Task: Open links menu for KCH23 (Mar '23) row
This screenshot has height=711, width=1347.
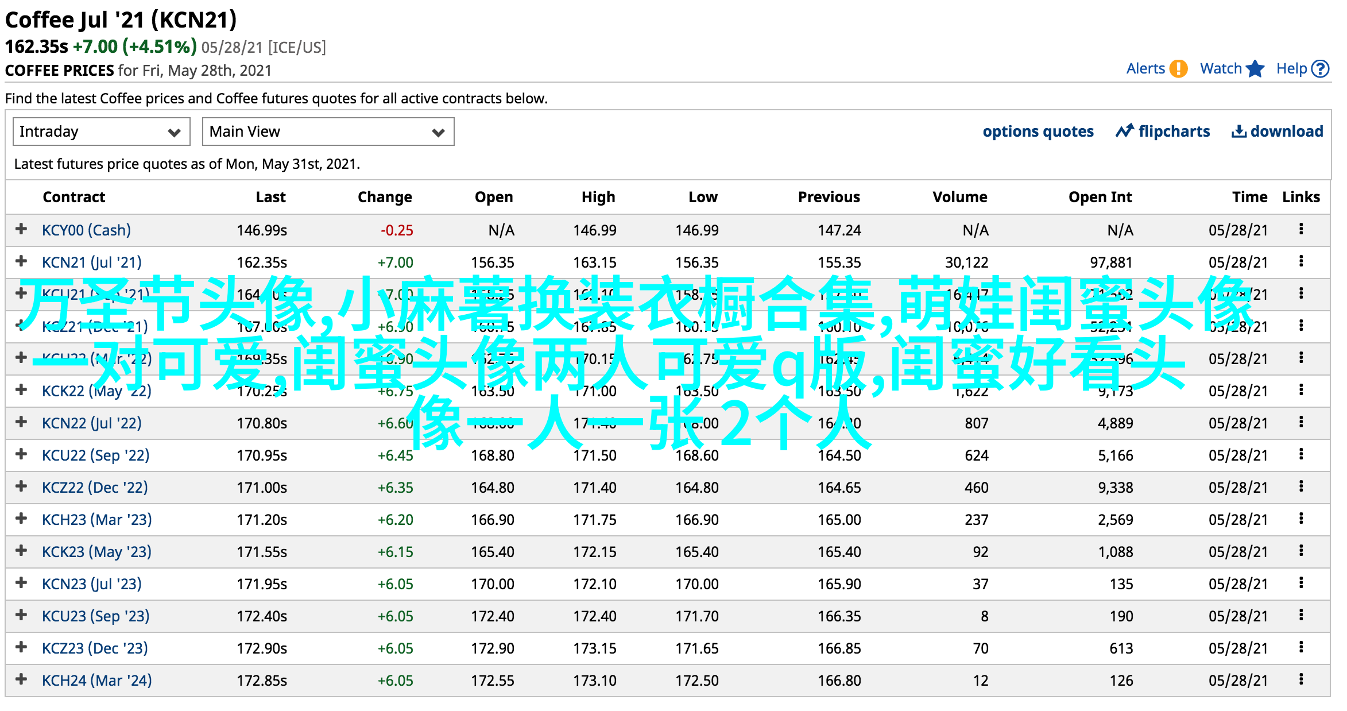Action: pyautogui.click(x=1301, y=519)
